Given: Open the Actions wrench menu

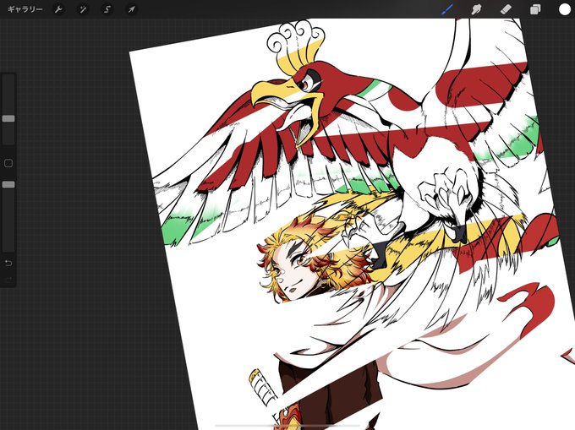Looking at the screenshot, I should click(x=58, y=9).
